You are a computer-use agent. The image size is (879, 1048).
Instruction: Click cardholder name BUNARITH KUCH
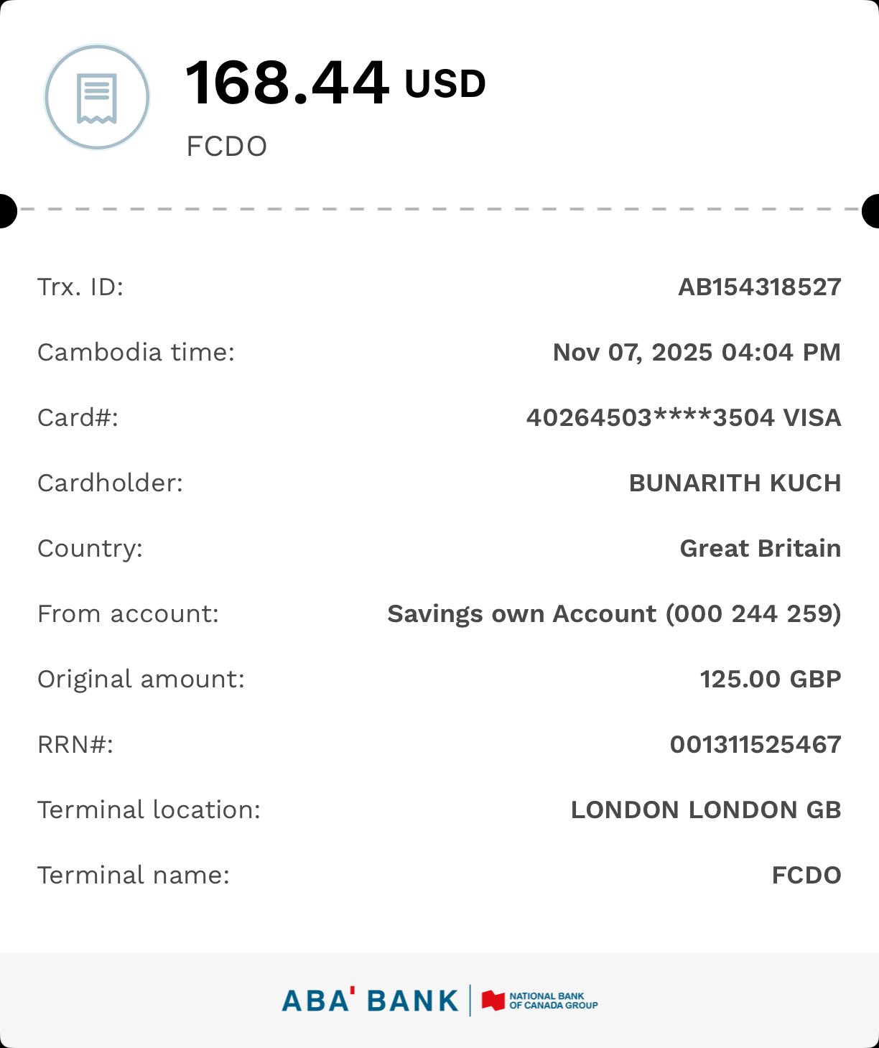pos(735,483)
